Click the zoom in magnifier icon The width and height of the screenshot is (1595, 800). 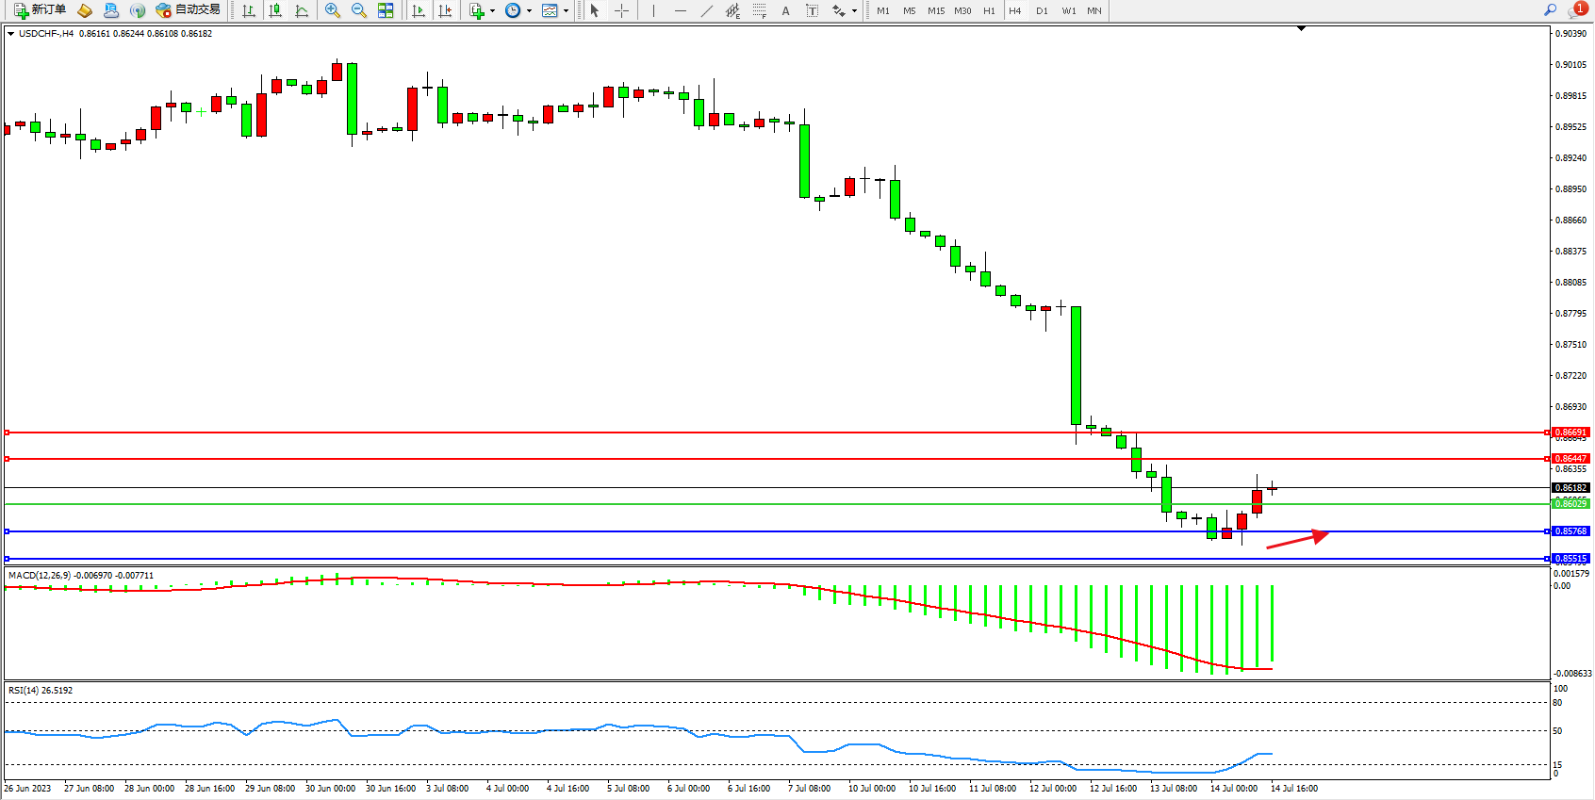333,10
